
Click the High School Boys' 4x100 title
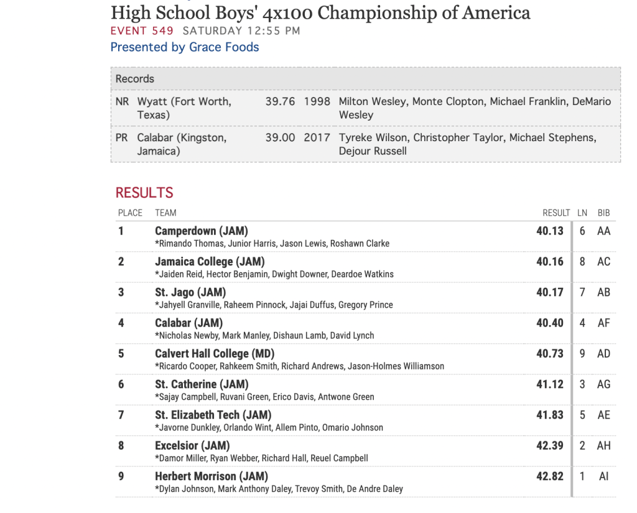click(320, 12)
